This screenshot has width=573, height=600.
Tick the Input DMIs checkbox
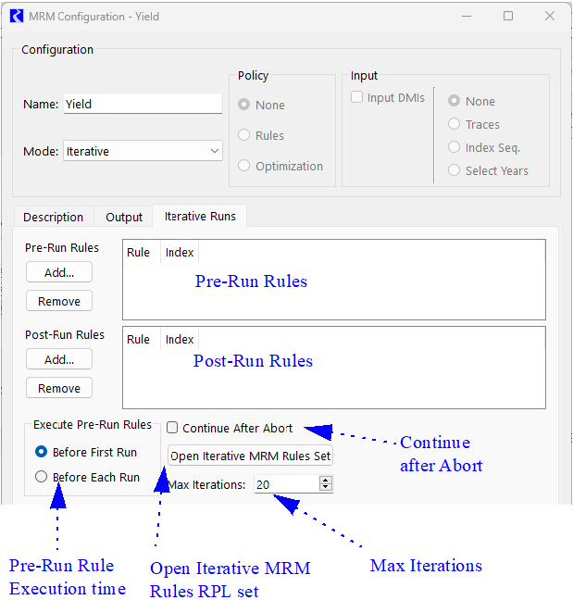tap(357, 97)
